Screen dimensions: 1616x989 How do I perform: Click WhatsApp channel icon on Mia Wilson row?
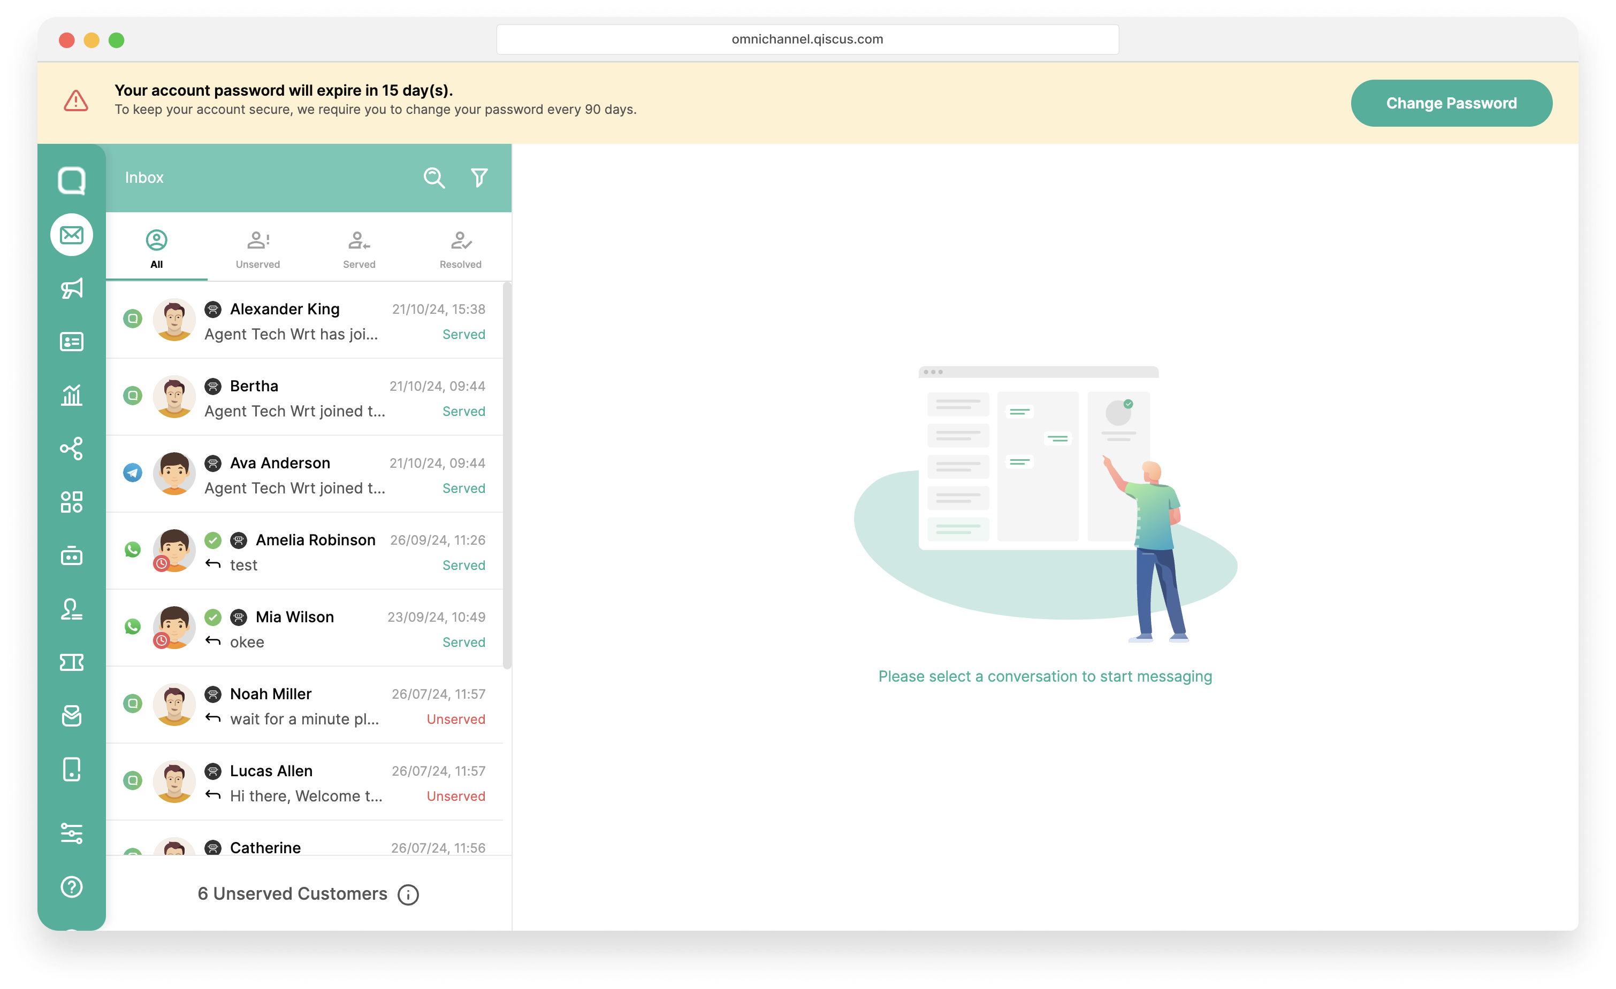point(133,627)
